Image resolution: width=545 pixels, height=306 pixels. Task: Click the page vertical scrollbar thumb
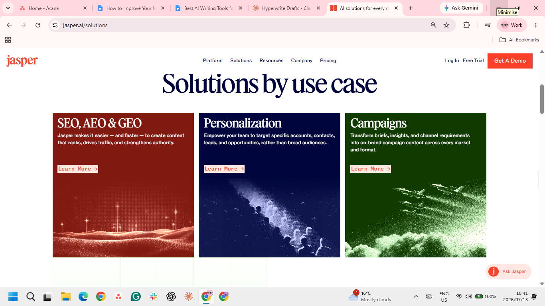point(542,99)
